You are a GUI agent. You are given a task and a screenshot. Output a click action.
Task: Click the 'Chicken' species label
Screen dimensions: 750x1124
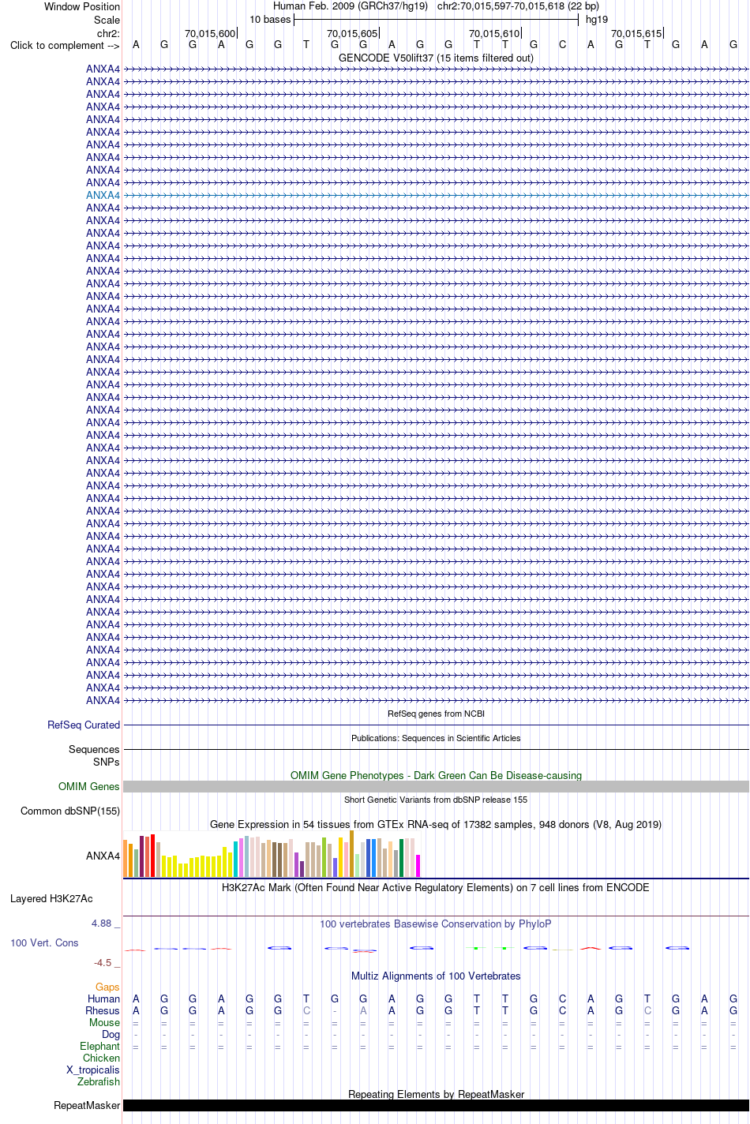(102, 1058)
